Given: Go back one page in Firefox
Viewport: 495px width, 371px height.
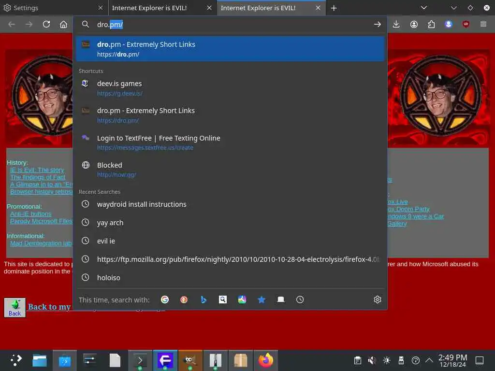Looking at the screenshot, I should point(12,24).
